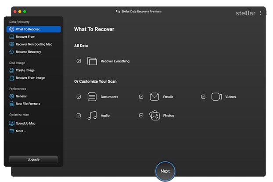The width and height of the screenshot is (273, 182).
Task: Open Recover Non Booting Mac
Action: point(33,44)
